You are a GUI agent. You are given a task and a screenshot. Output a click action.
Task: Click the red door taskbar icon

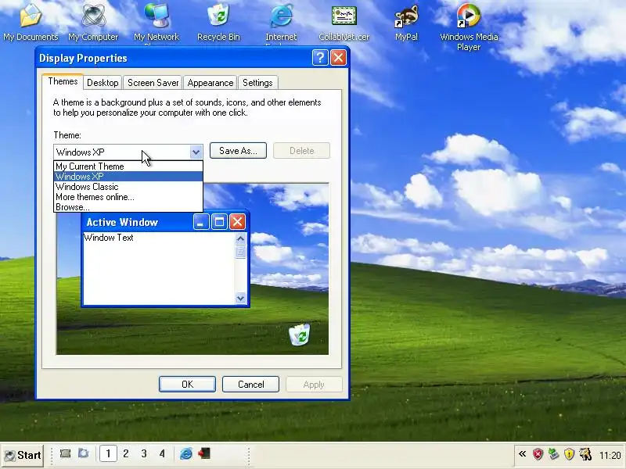204,453
